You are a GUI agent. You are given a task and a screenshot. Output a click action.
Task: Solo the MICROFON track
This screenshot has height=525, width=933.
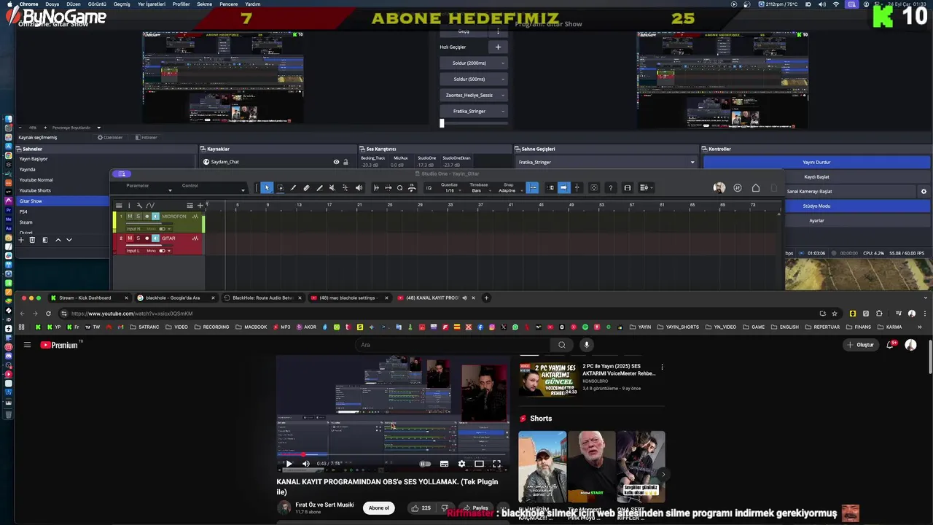(x=138, y=217)
